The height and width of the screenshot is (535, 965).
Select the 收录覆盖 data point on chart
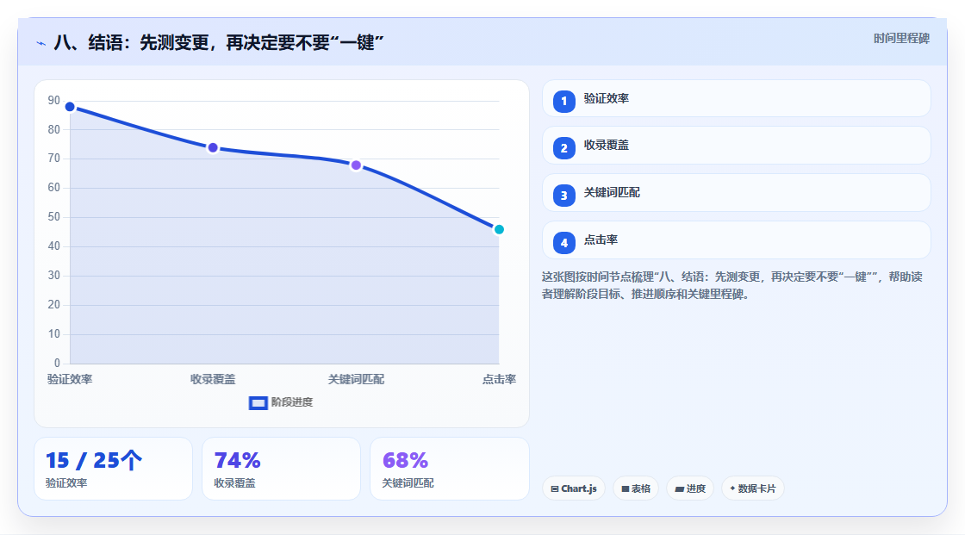tap(213, 148)
